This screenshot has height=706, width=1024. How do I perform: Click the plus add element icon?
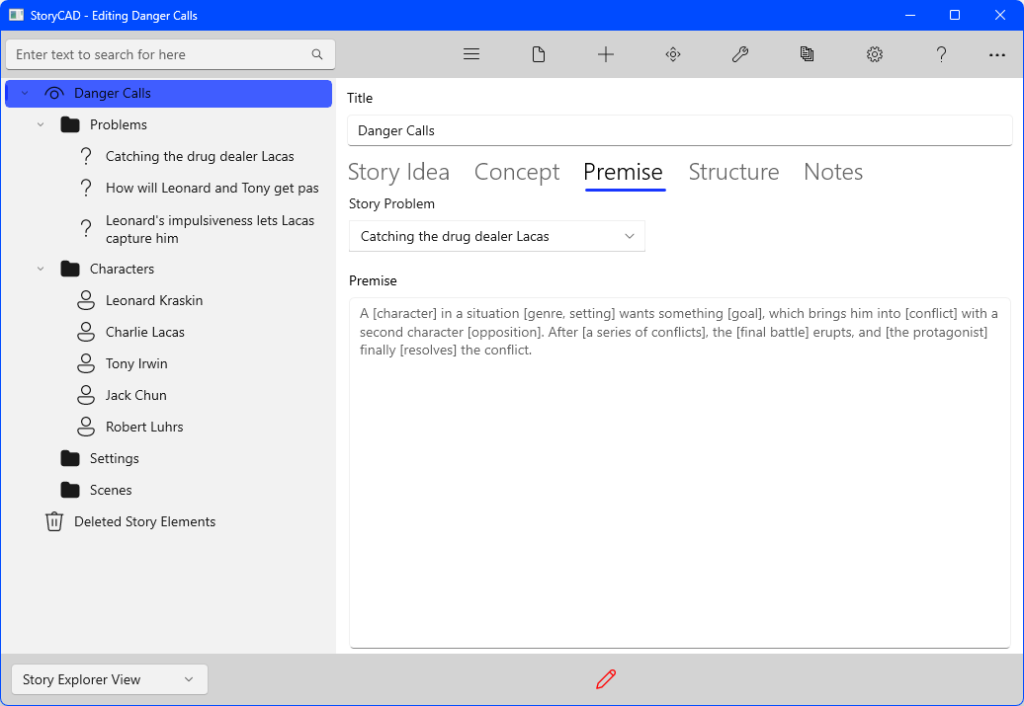606,54
